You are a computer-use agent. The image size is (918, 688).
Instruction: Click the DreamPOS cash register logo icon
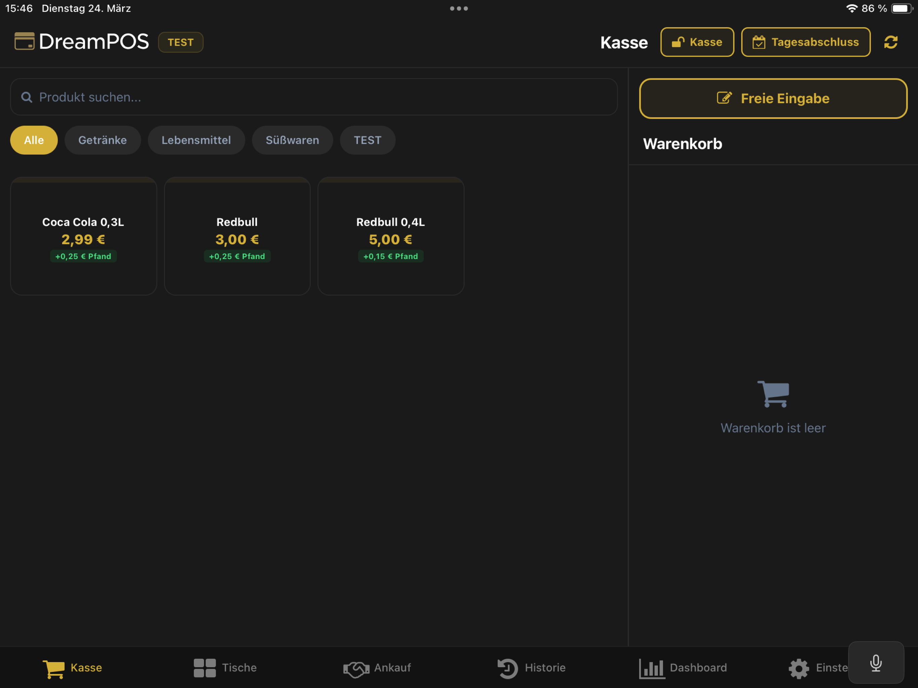click(25, 41)
